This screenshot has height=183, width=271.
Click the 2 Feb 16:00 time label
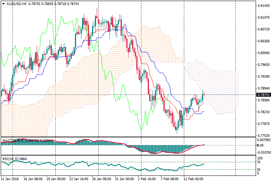click(147, 178)
